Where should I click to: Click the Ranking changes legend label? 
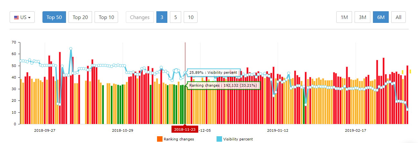pos(179,139)
